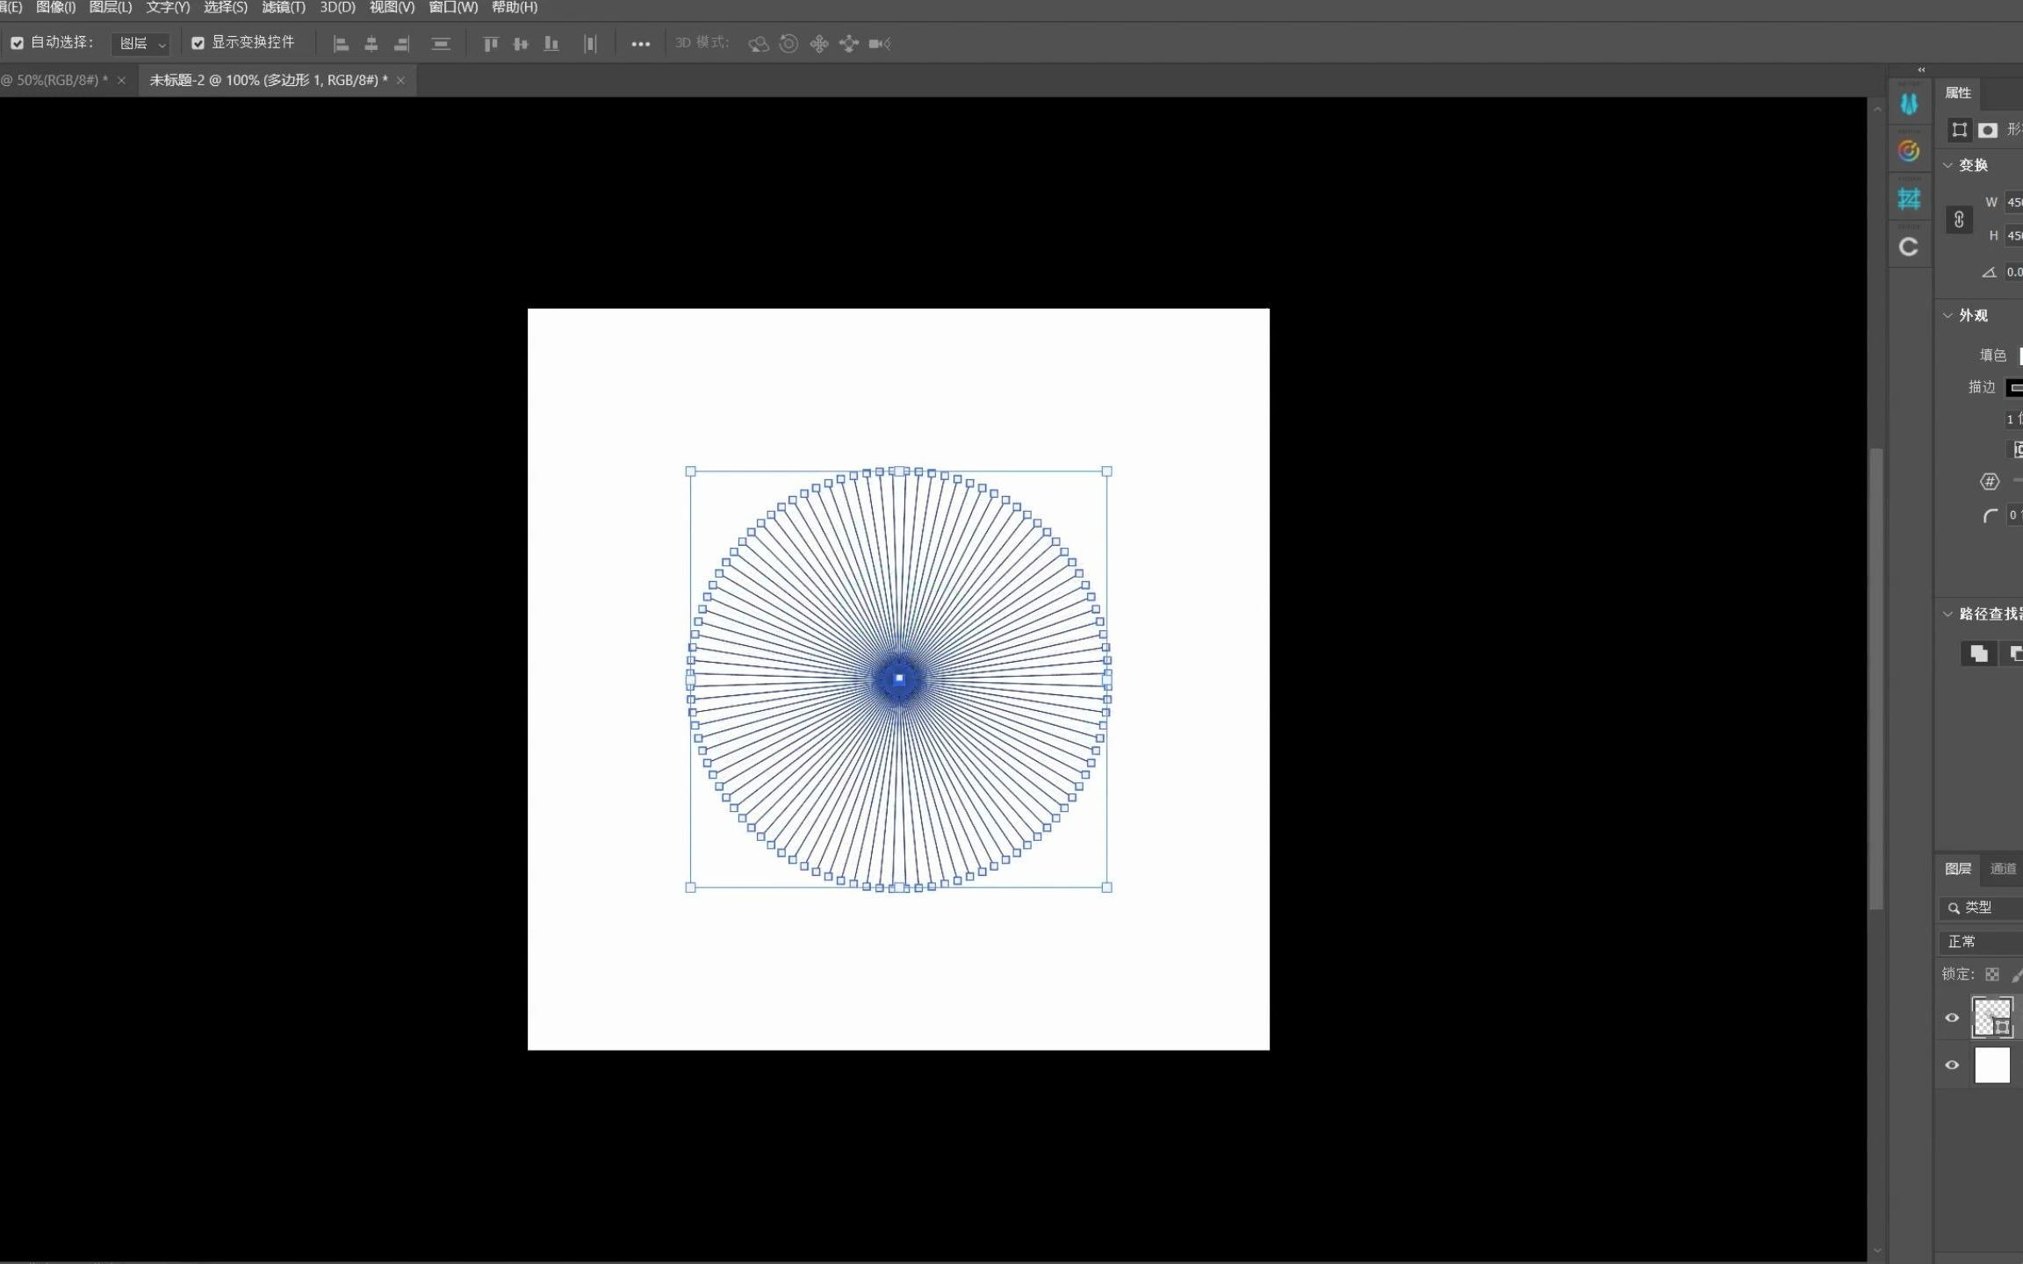Open the colorful swirl plugin panel icon

(x=1909, y=152)
